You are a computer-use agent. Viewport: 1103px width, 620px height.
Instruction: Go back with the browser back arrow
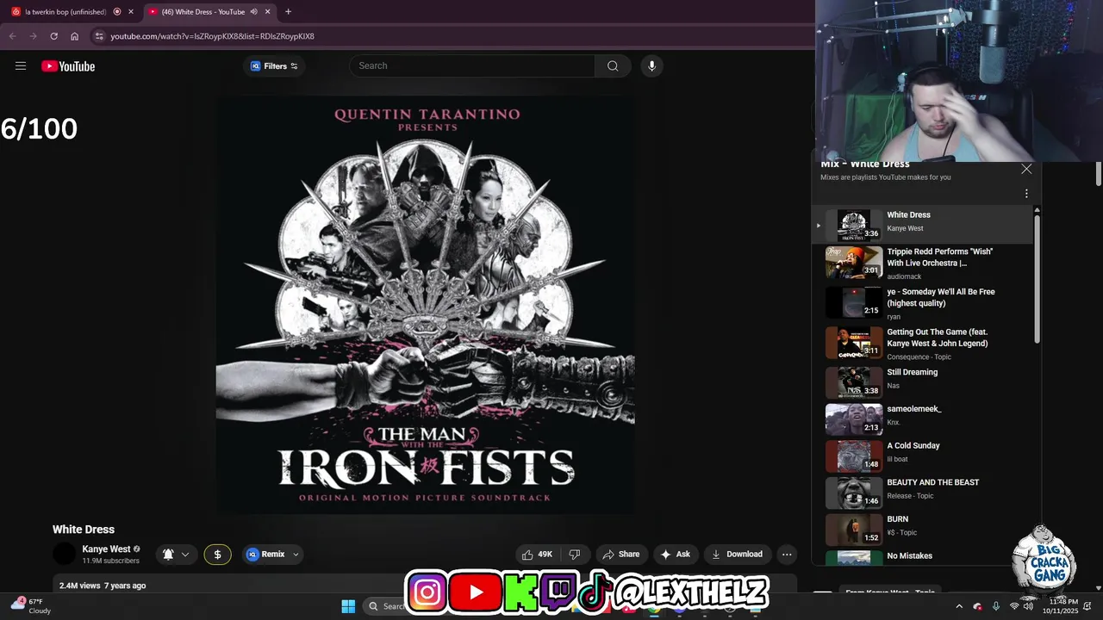tap(12, 36)
